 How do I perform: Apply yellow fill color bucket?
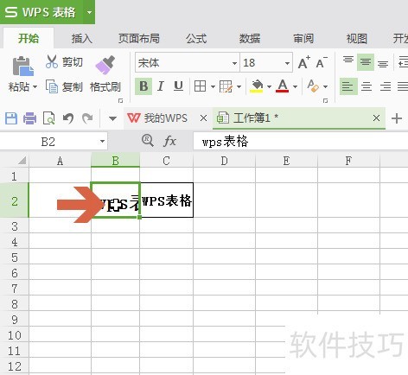pos(257,86)
